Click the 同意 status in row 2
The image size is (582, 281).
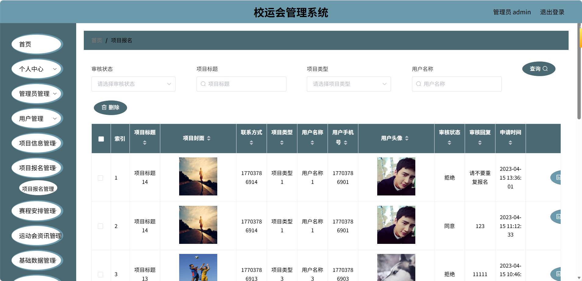click(449, 226)
